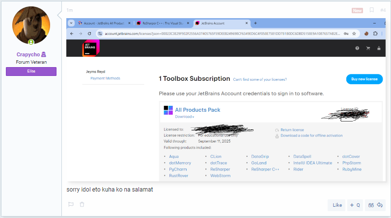Star this page as a bookmark

[354, 34]
